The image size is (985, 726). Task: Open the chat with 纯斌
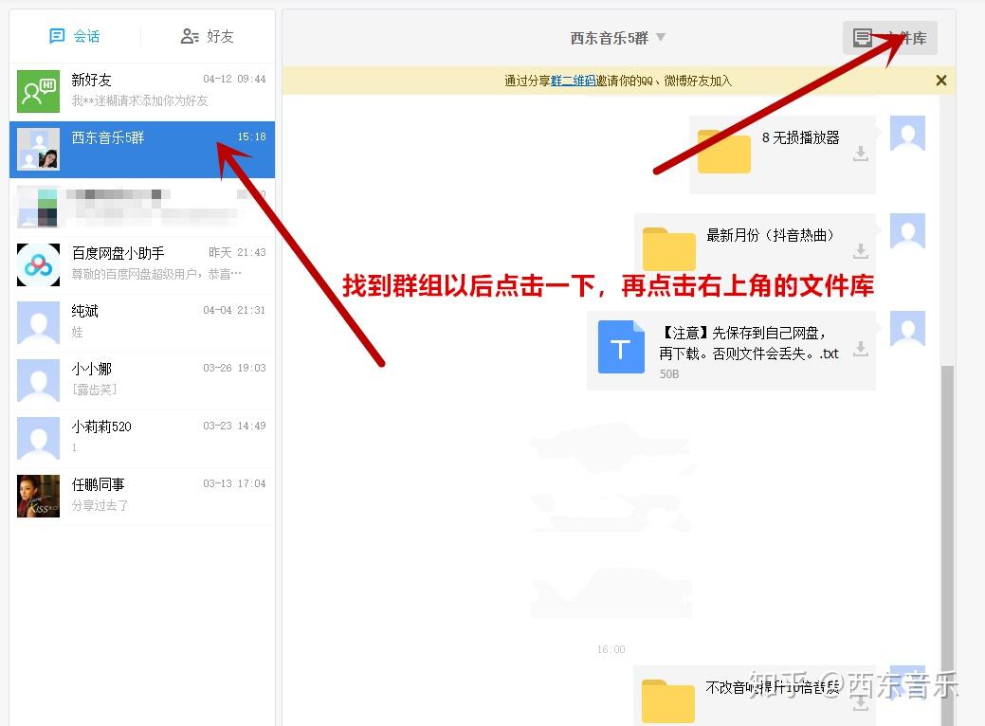[142, 321]
